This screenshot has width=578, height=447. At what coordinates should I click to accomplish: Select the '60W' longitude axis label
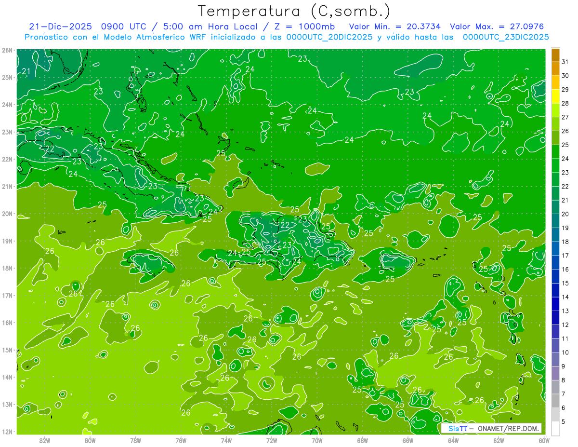pyautogui.click(x=544, y=440)
